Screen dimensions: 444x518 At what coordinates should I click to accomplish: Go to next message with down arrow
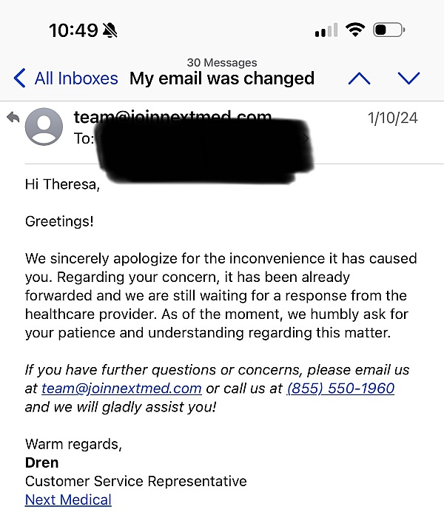[408, 78]
